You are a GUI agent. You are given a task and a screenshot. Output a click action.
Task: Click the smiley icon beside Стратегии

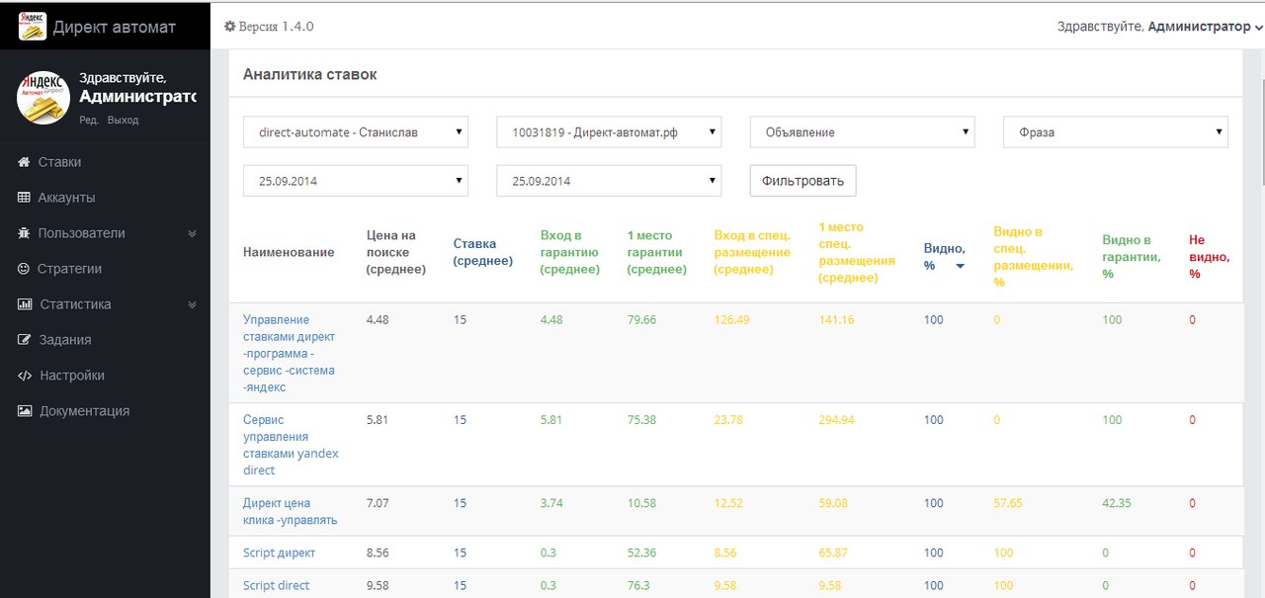25,269
